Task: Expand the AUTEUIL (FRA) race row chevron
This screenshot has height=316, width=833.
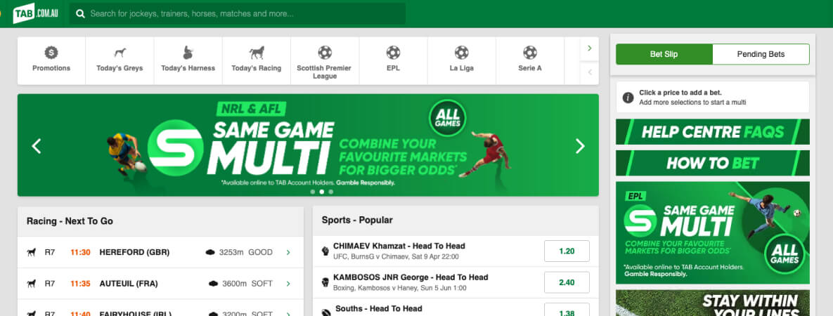Action: pyautogui.click(x=288, y=284)
